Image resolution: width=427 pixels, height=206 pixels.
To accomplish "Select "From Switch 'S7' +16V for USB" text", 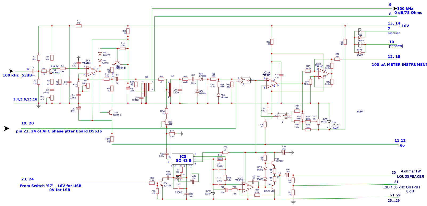I will [51, 186].
